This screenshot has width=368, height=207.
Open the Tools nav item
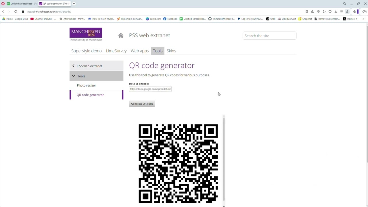tap(158, 51)
